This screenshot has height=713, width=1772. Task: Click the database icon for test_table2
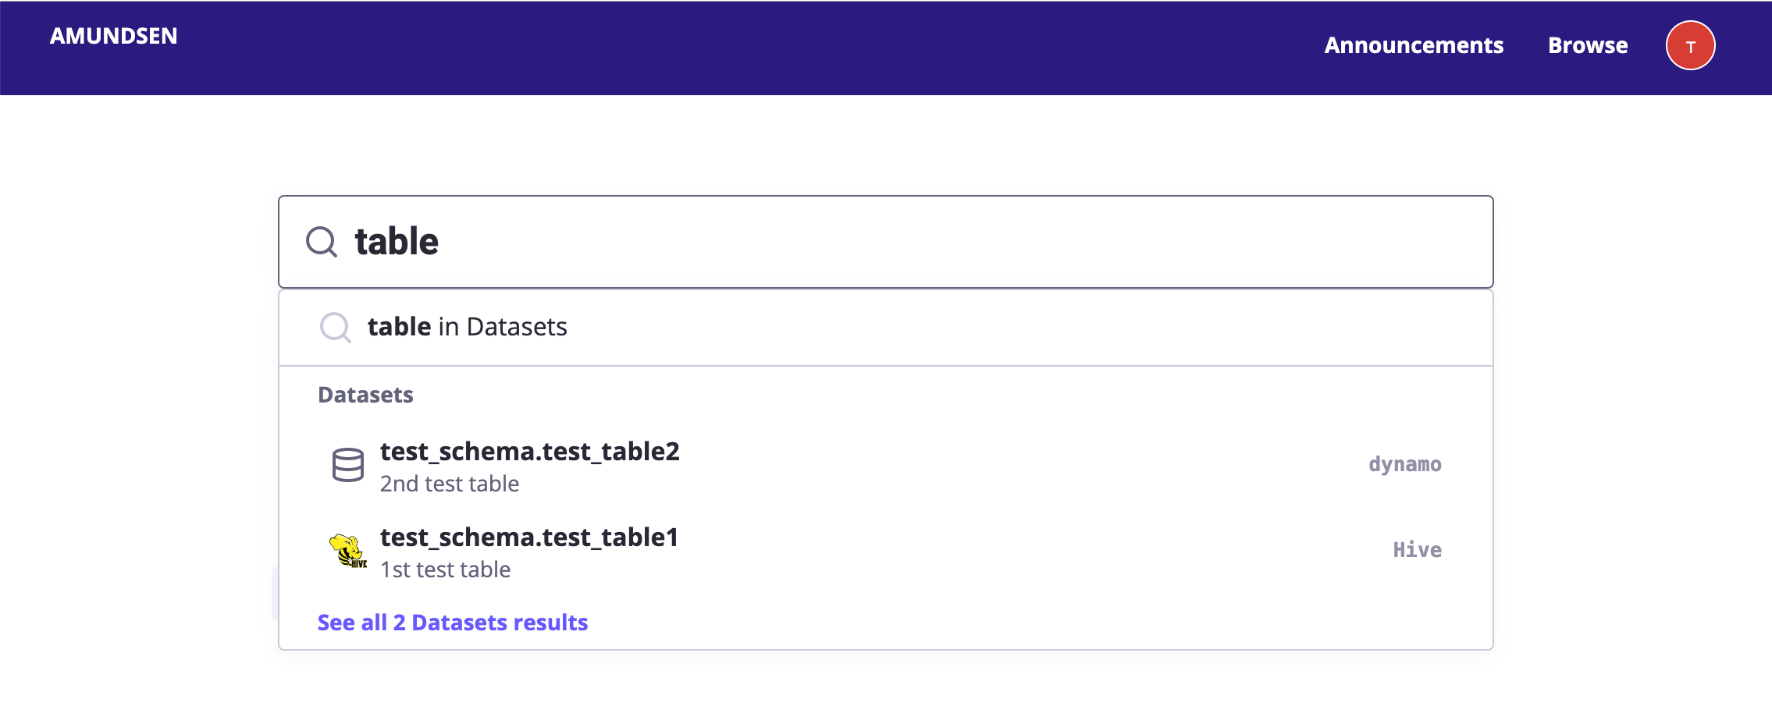[347, 465]
